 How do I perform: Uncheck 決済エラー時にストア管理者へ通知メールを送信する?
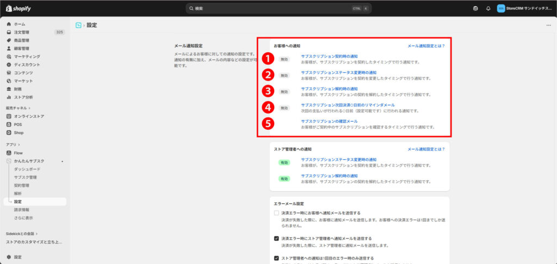277,238
